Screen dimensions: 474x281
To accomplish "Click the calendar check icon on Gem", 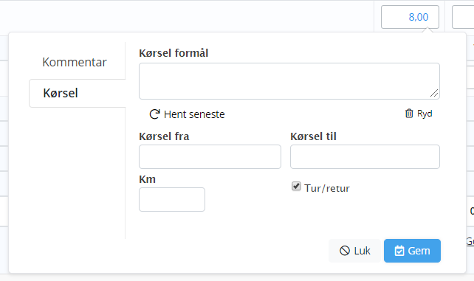I will point(399,251).
